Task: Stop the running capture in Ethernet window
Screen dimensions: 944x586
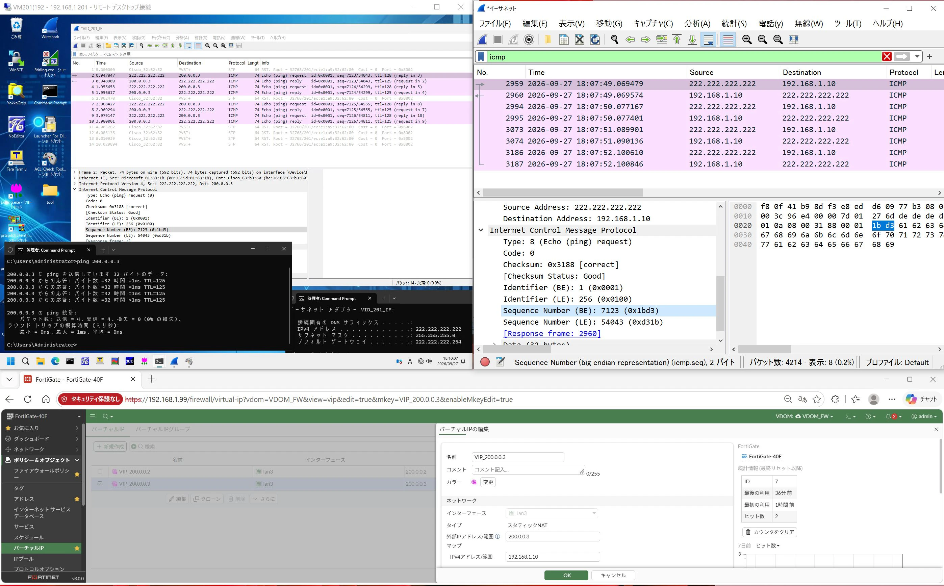Action: 498,40
